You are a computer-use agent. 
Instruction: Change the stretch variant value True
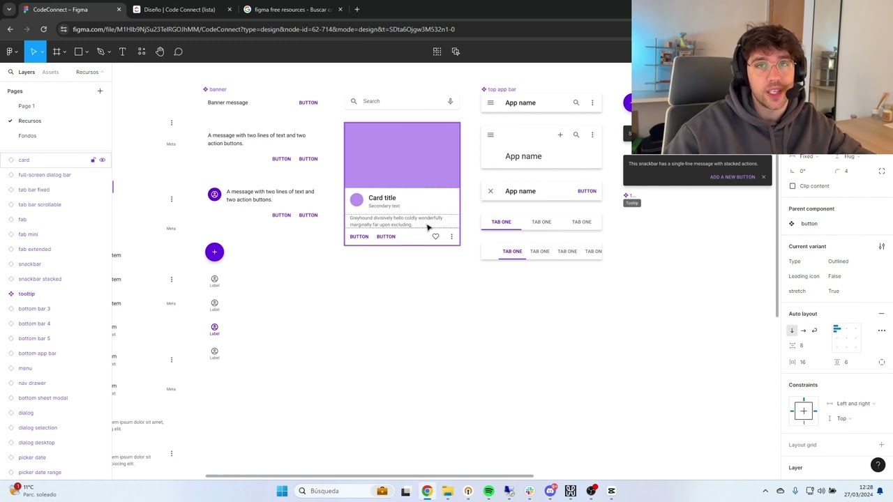tap(834, 291)
